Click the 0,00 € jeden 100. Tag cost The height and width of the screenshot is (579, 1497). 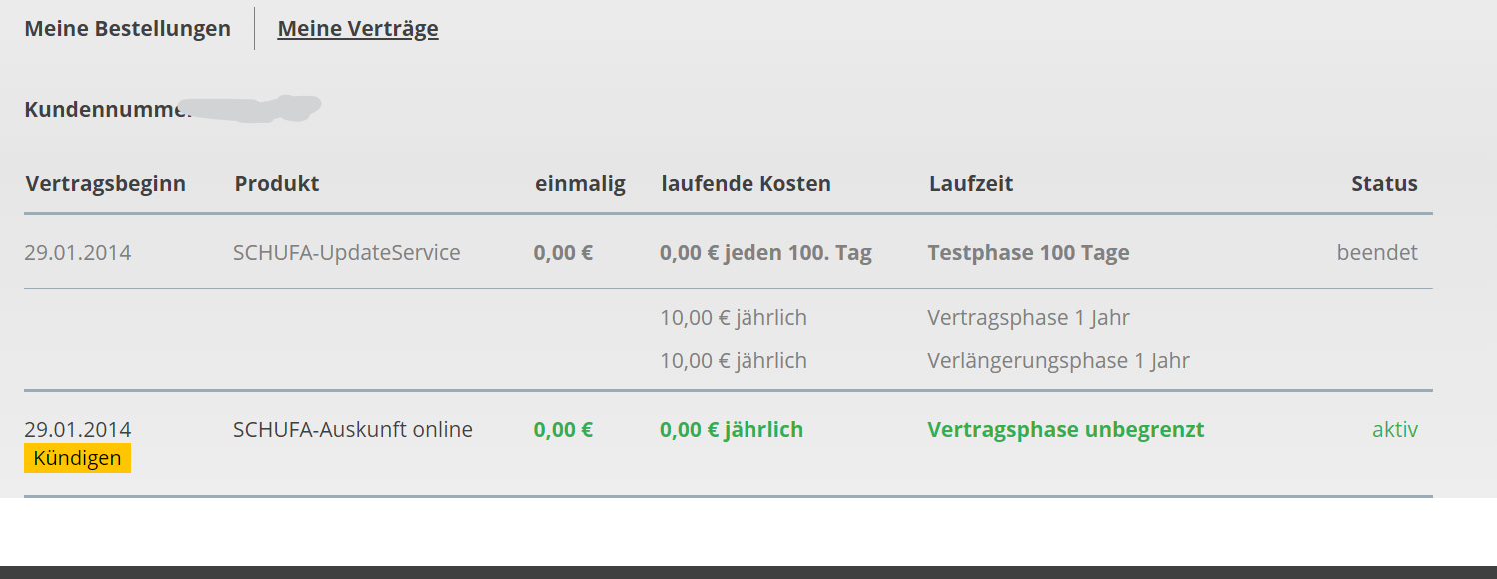coord(765,252)
